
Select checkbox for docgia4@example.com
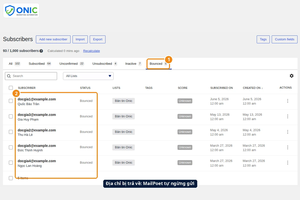tap(11, 163)
